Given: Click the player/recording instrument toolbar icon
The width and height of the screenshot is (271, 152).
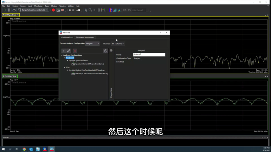Looking at the screenshot, I should (x=58, y=10).
